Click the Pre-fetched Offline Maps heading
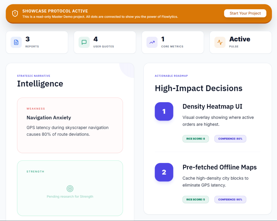 (220, 167)
